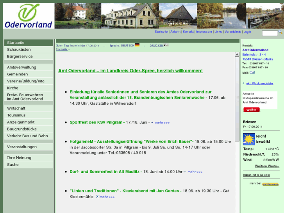Open Impressum link

204,32
